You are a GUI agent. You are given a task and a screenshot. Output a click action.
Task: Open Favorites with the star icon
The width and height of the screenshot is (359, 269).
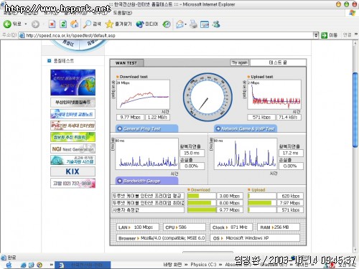118,24
